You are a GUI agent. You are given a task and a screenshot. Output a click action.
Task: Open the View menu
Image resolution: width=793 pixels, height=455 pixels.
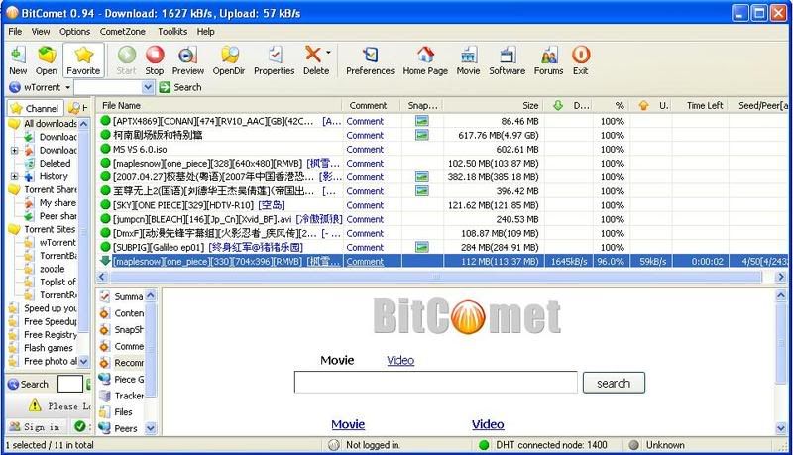click(41, 32)
